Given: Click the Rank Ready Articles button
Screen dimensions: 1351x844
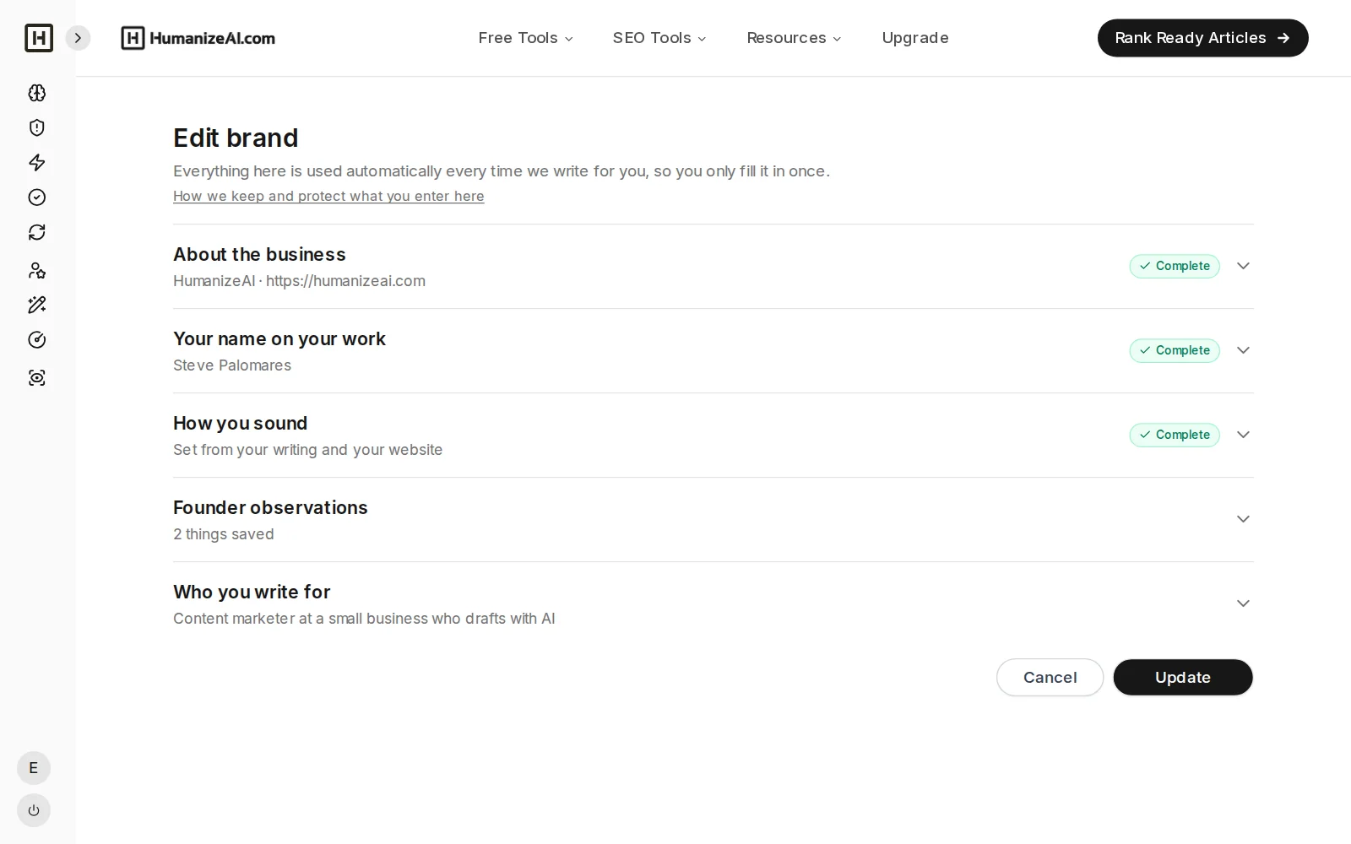Looking at the screenshot, I should click(1202, 38).
